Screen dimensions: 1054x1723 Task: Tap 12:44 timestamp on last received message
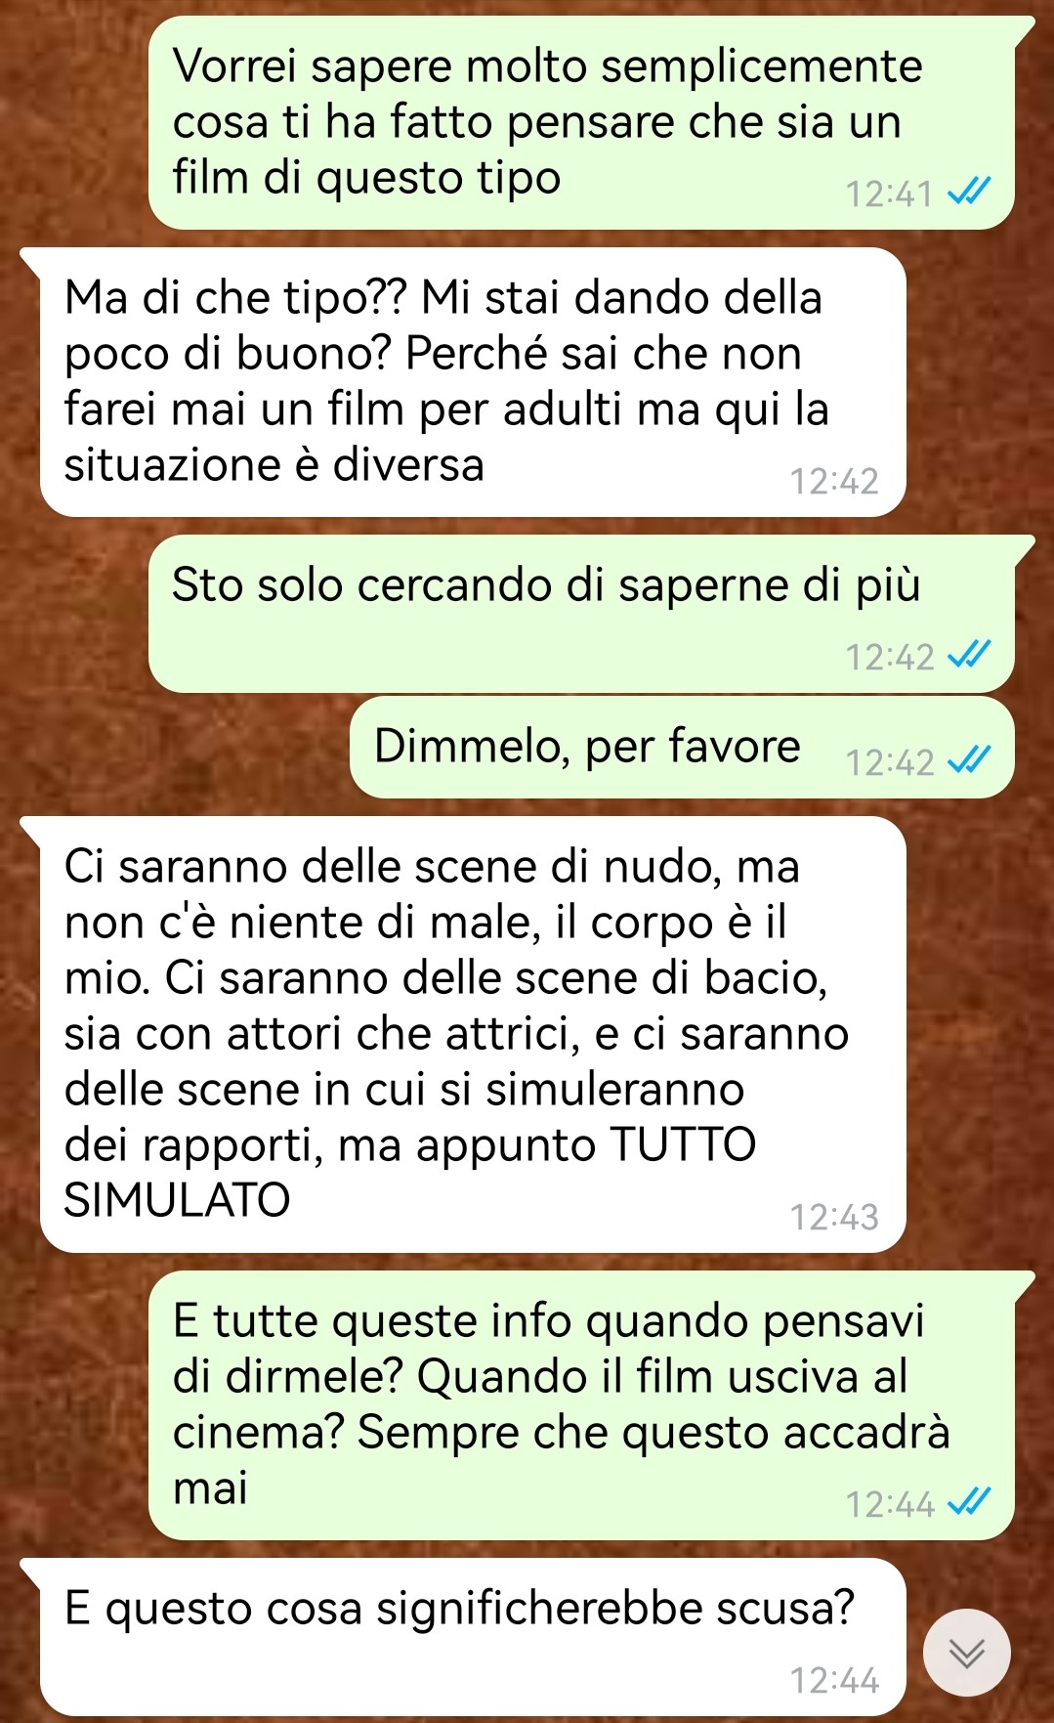pyautogui.click(x=834, y=1680)
